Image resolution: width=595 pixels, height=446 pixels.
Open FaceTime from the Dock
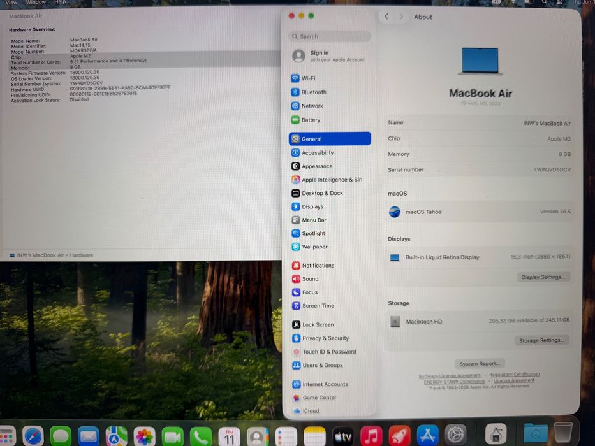pyautogui.click(x=173, y=436)
